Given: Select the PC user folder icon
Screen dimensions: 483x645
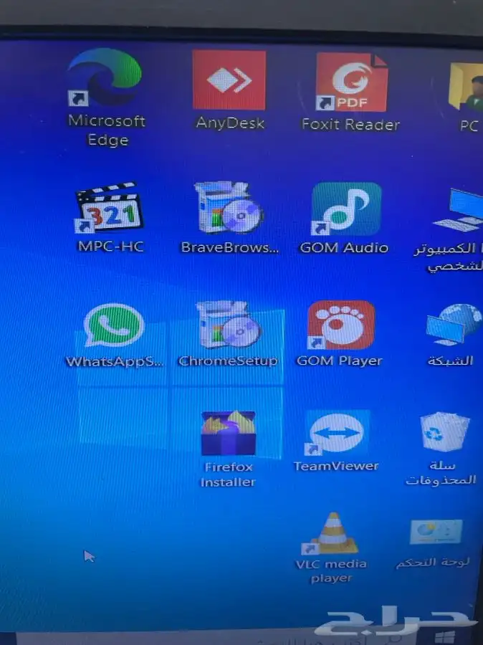Looking at the screenshot, I should tap(467, 87).
